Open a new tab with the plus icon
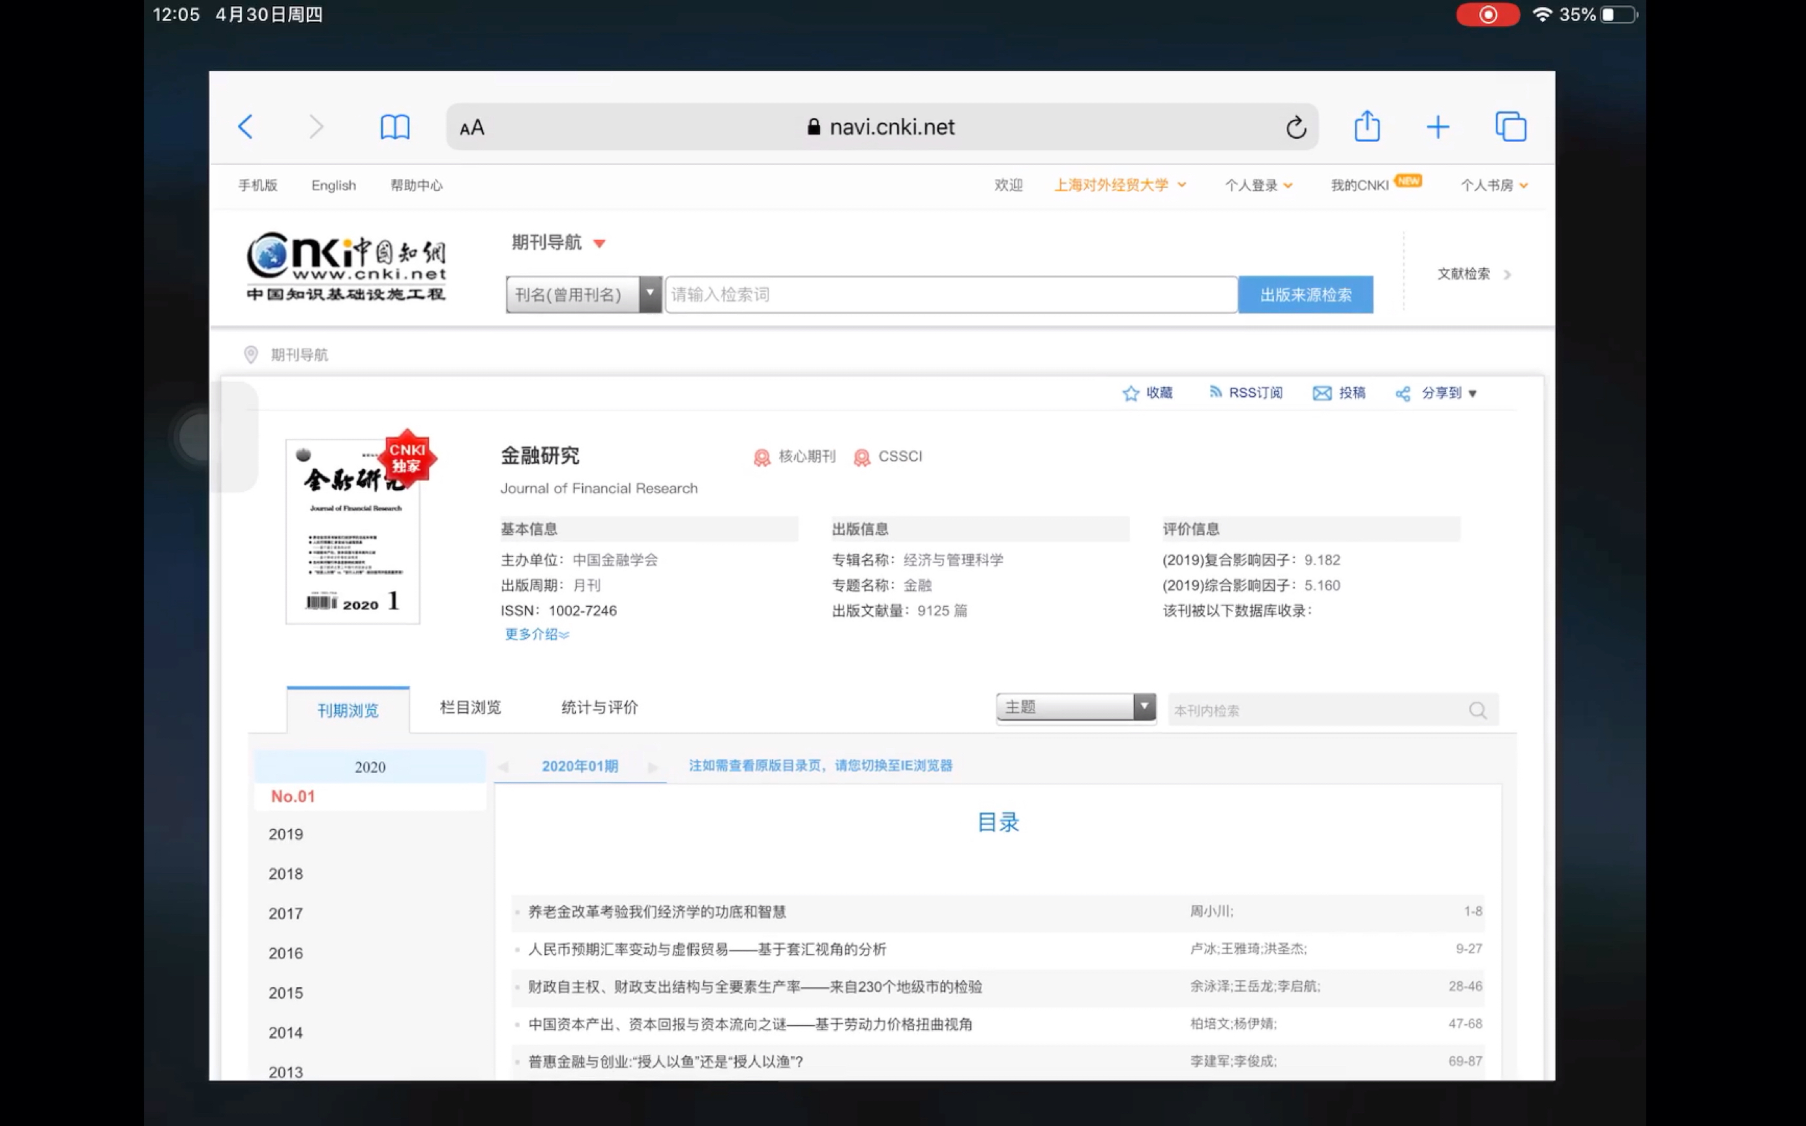 (1438, 127)
